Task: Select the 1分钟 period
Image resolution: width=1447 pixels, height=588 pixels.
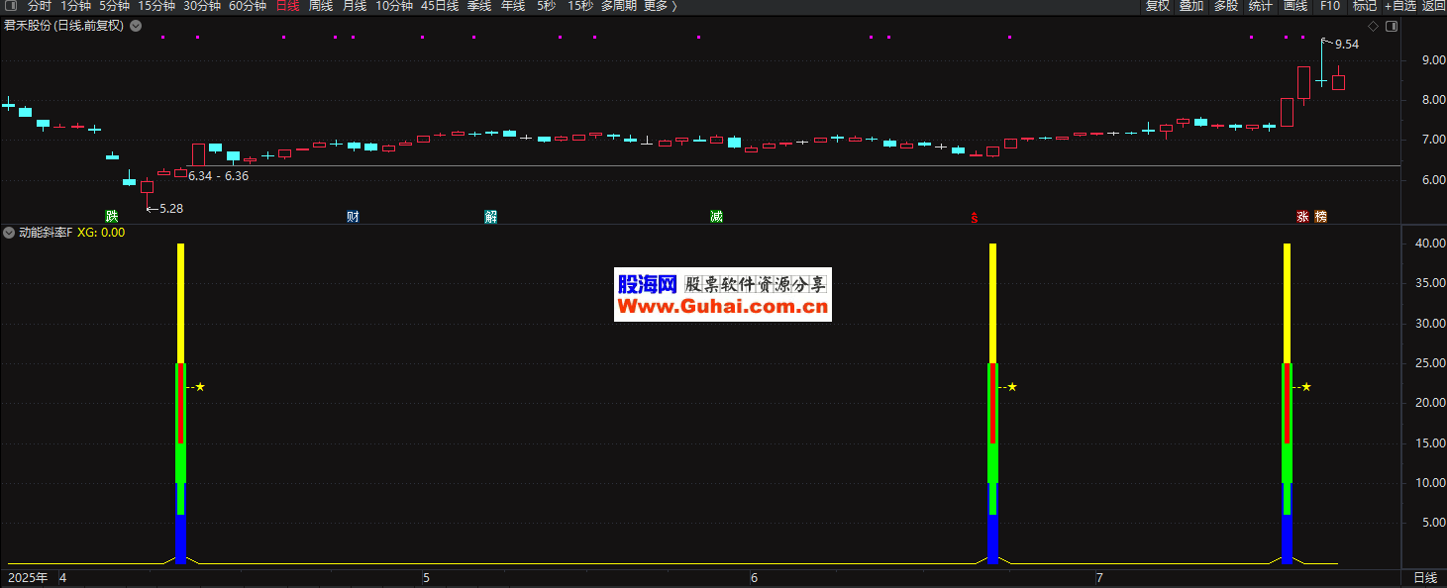Action: pyautogui.click(x=75, y=6)
